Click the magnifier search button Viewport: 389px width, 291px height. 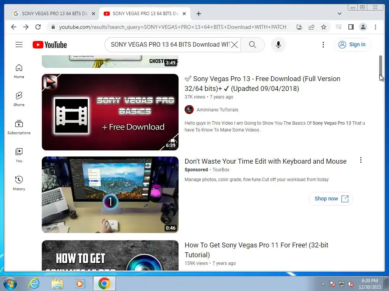click(252, 45)
